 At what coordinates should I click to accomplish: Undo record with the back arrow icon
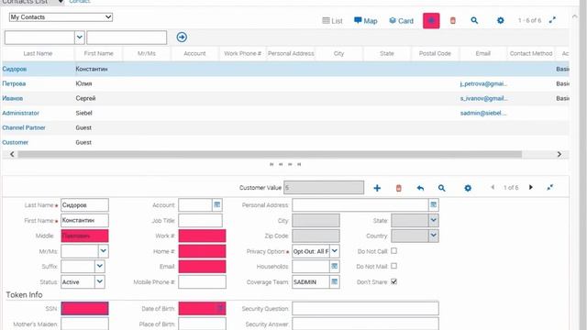point(420,188)
